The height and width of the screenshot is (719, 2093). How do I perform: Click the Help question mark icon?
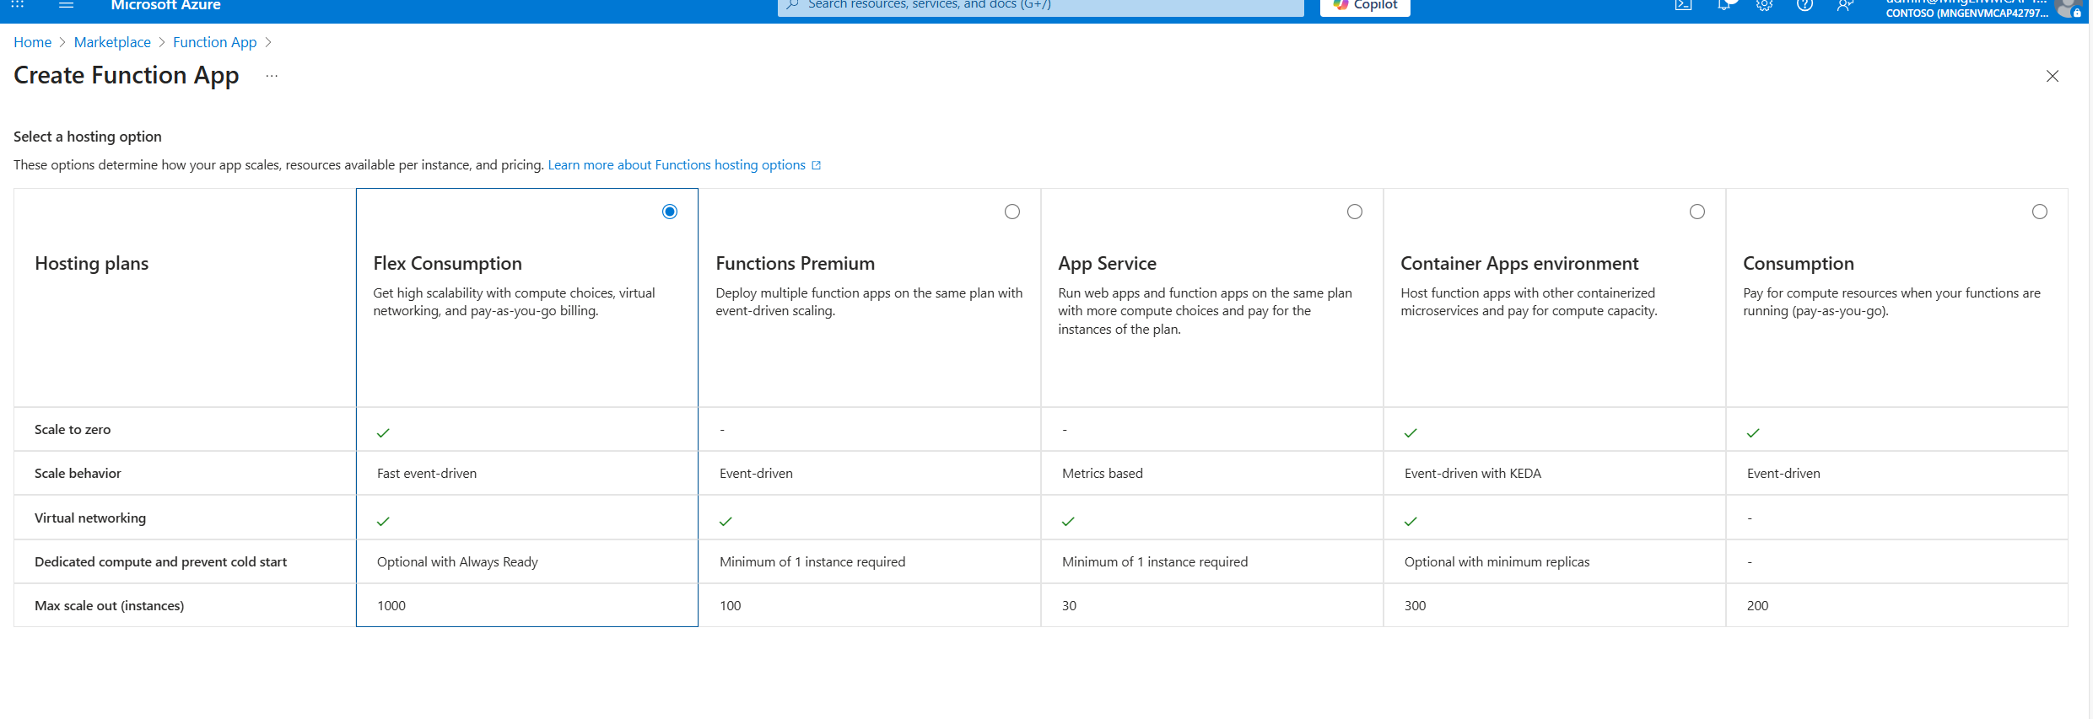pyautogui.click(x=1804, y=5)
